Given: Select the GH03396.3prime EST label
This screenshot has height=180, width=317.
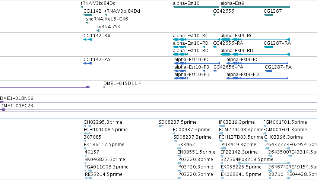Looking at the screenshot, I should (x=283, y=137).
